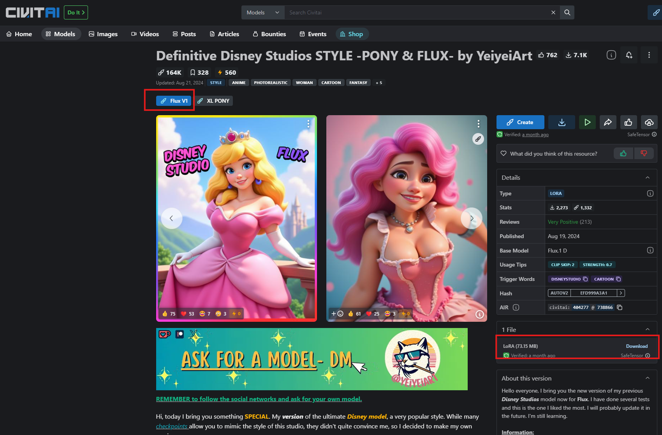Expand the +5 more tags badge

click(379, 82)
